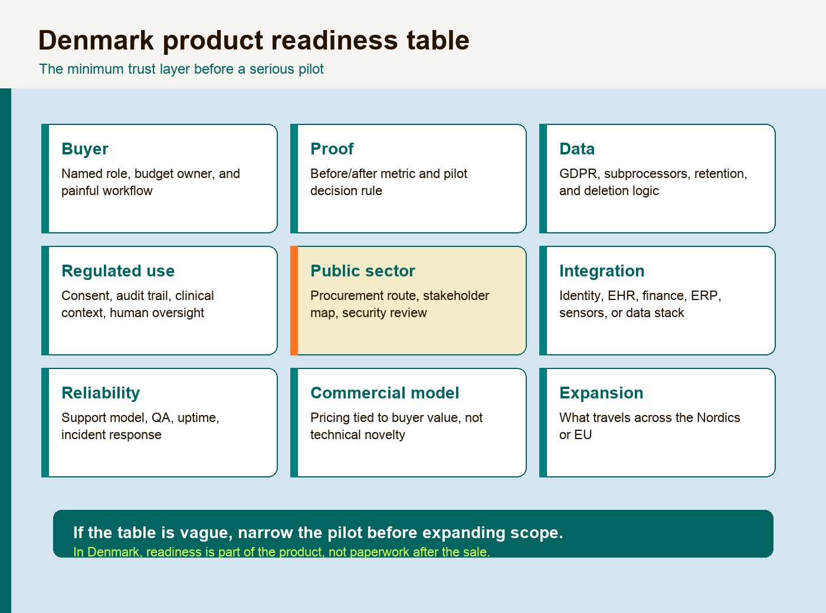Select the line 'In Denmark, readiness is part of the product'
The image size is (826, 613).
pos(281,552)
